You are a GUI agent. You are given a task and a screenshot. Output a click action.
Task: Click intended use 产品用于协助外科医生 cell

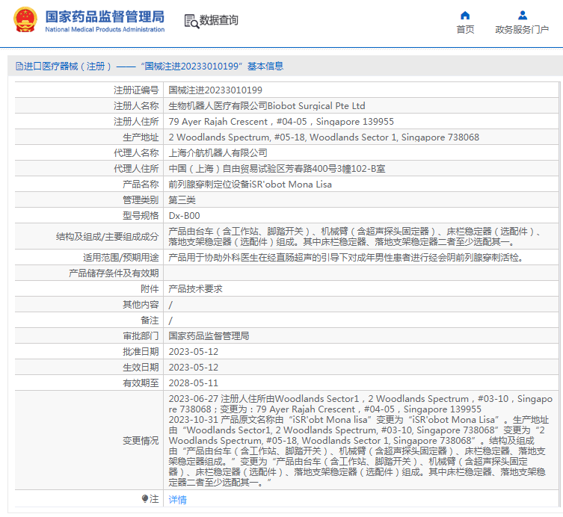tap(346, 258)
